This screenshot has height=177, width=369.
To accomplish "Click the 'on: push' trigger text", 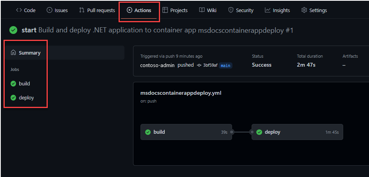I will 148,101.
